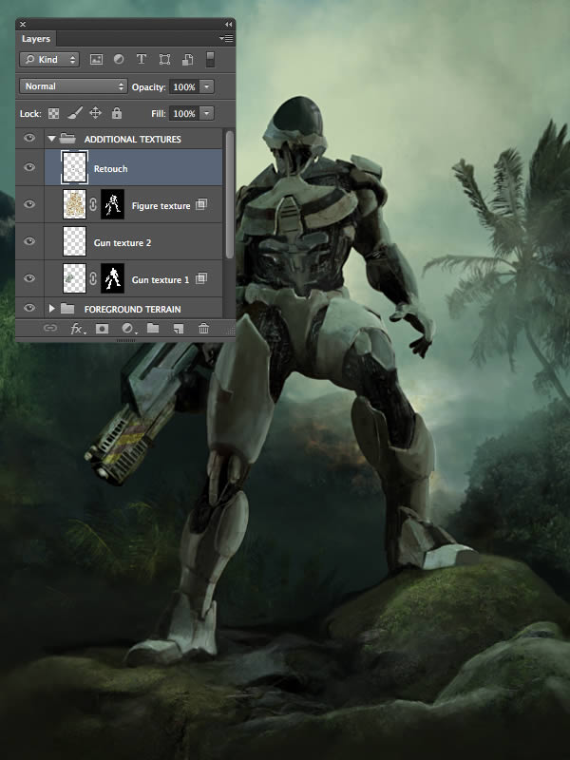Open the layer style fx menu
The width and height of the screenshot is (570, 760).
coord(78,329)
